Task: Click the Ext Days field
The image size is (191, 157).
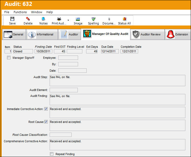Action: coord(92,51)
